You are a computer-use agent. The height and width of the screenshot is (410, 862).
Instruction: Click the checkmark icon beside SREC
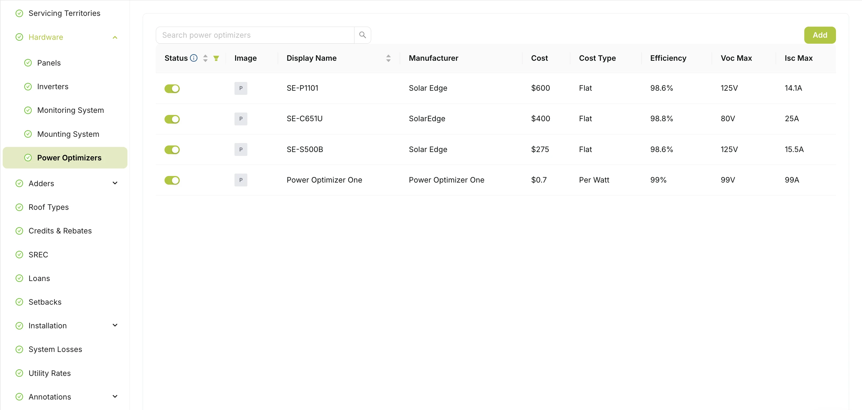pyautogui.click(x=19, y=255)
